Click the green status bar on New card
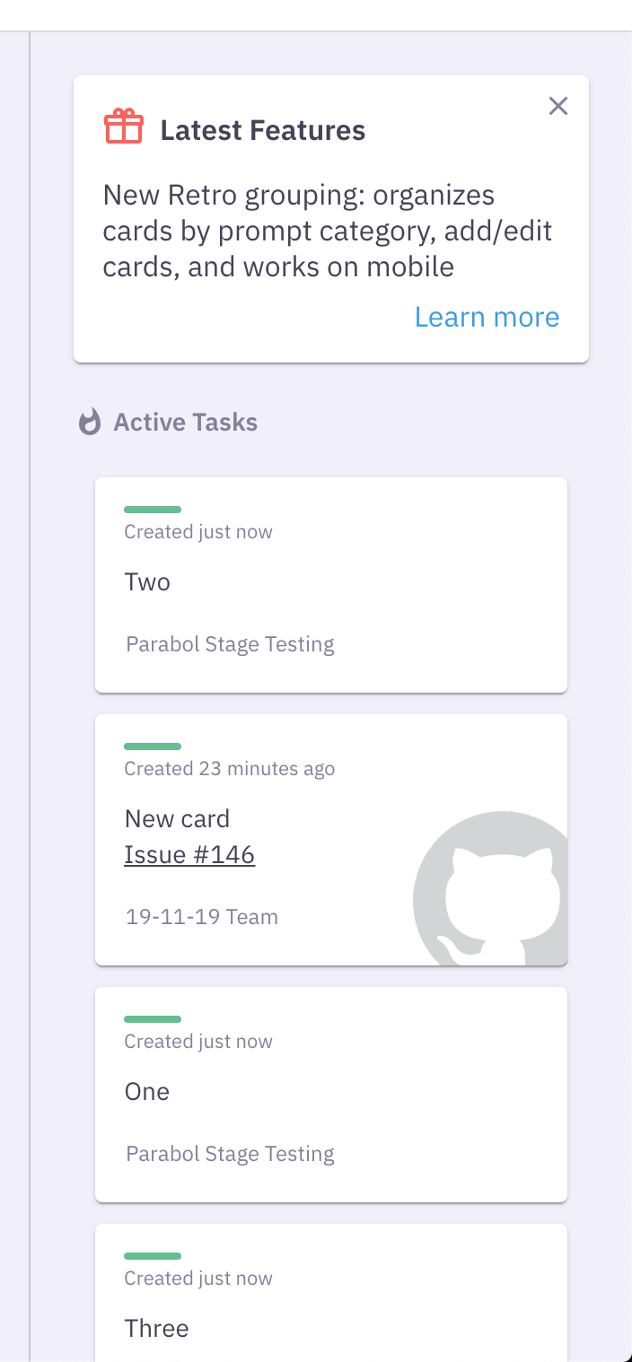This screenshot has width=632, height=1362. 152,746
